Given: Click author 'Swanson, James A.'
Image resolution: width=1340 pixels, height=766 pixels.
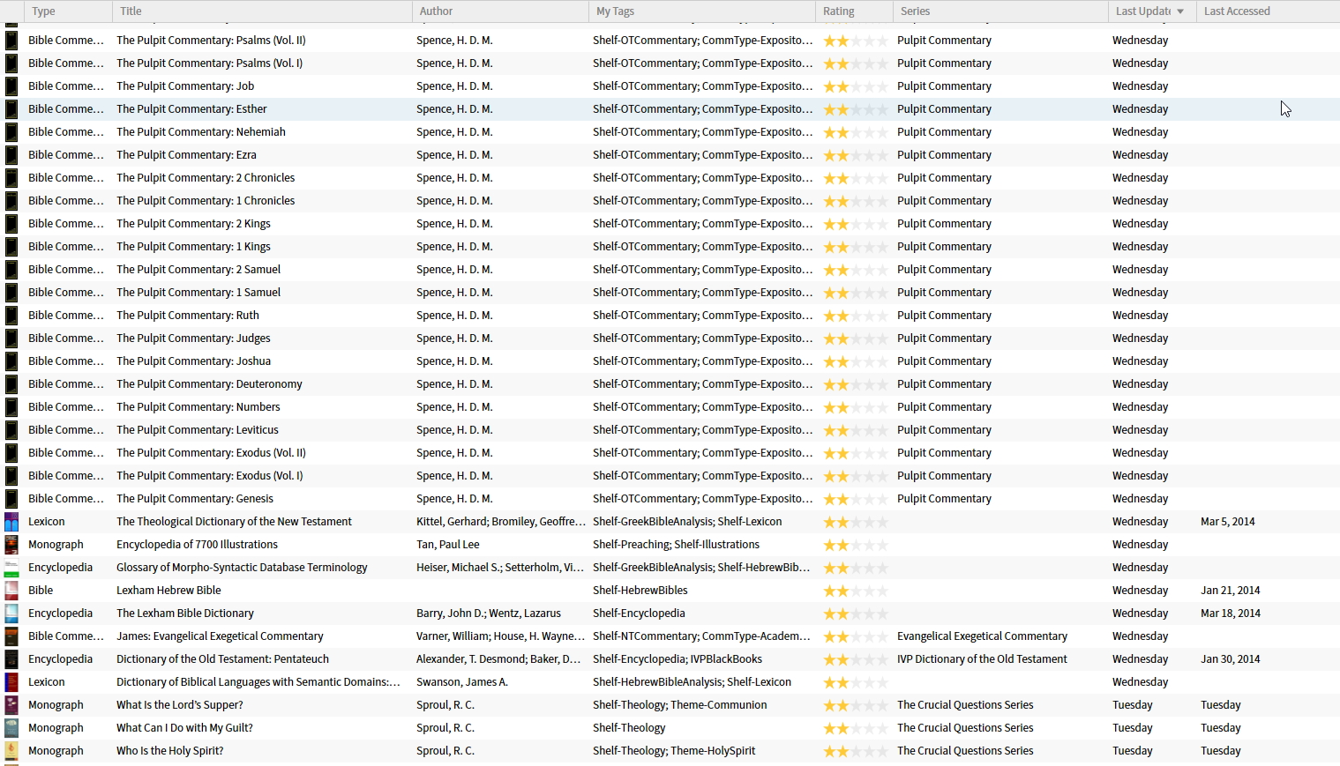Looking at the screenshot, I should 462,682.
